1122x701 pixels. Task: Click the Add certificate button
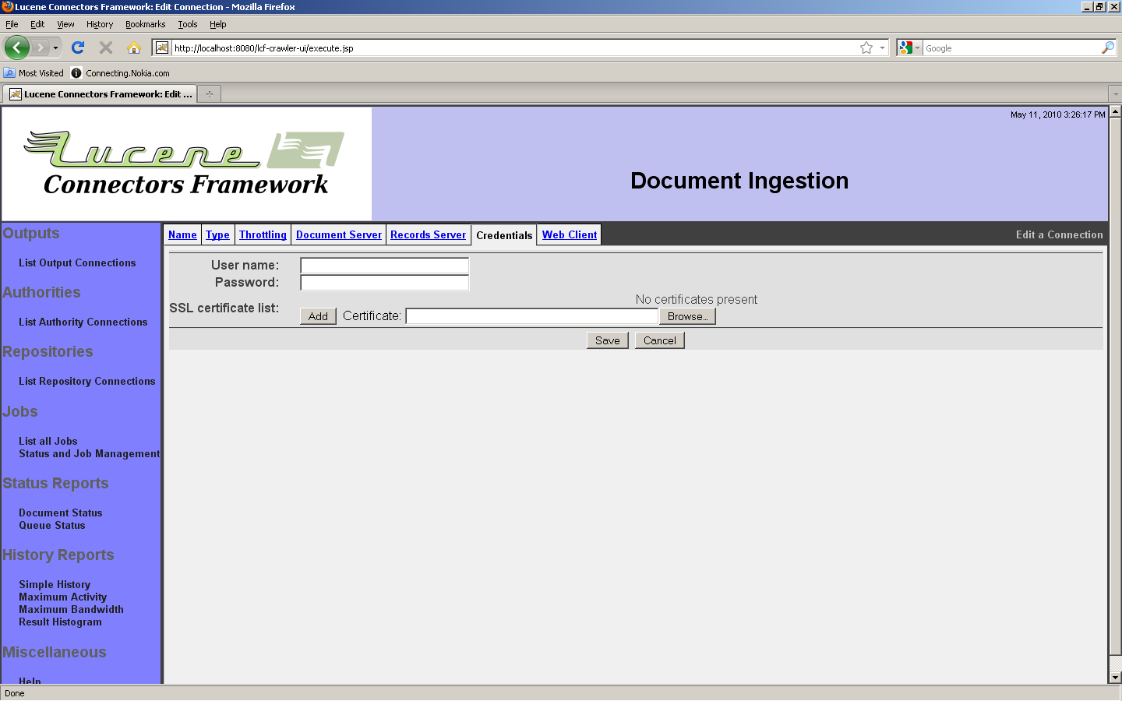coord(318,316)
